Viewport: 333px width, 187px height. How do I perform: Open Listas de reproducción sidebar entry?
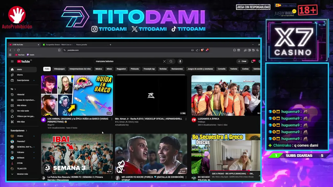[23, 100]
